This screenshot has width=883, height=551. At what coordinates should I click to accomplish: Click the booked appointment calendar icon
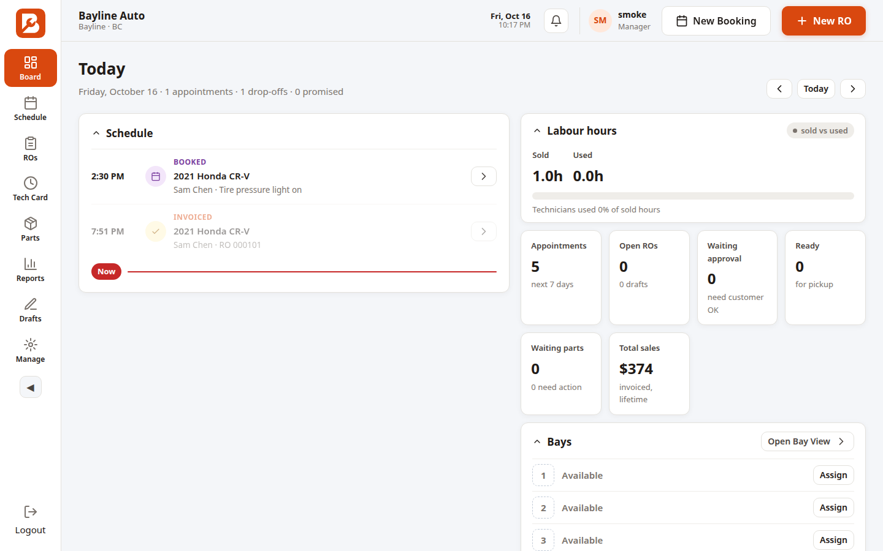(156, 176)
